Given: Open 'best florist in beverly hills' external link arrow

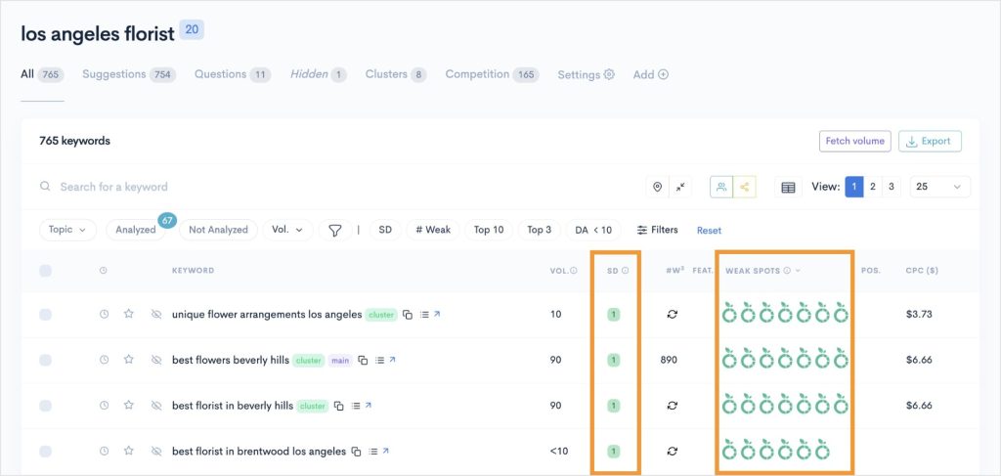Looking at the screenshot, I should pos(368,406).
